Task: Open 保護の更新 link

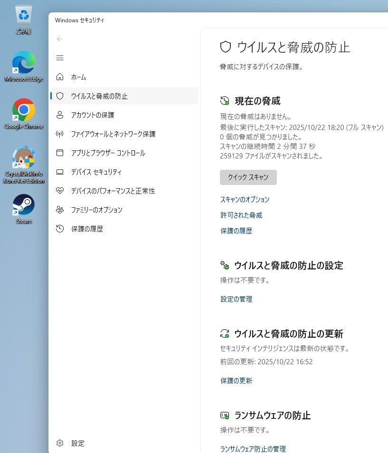Action: tap(236, 381)
